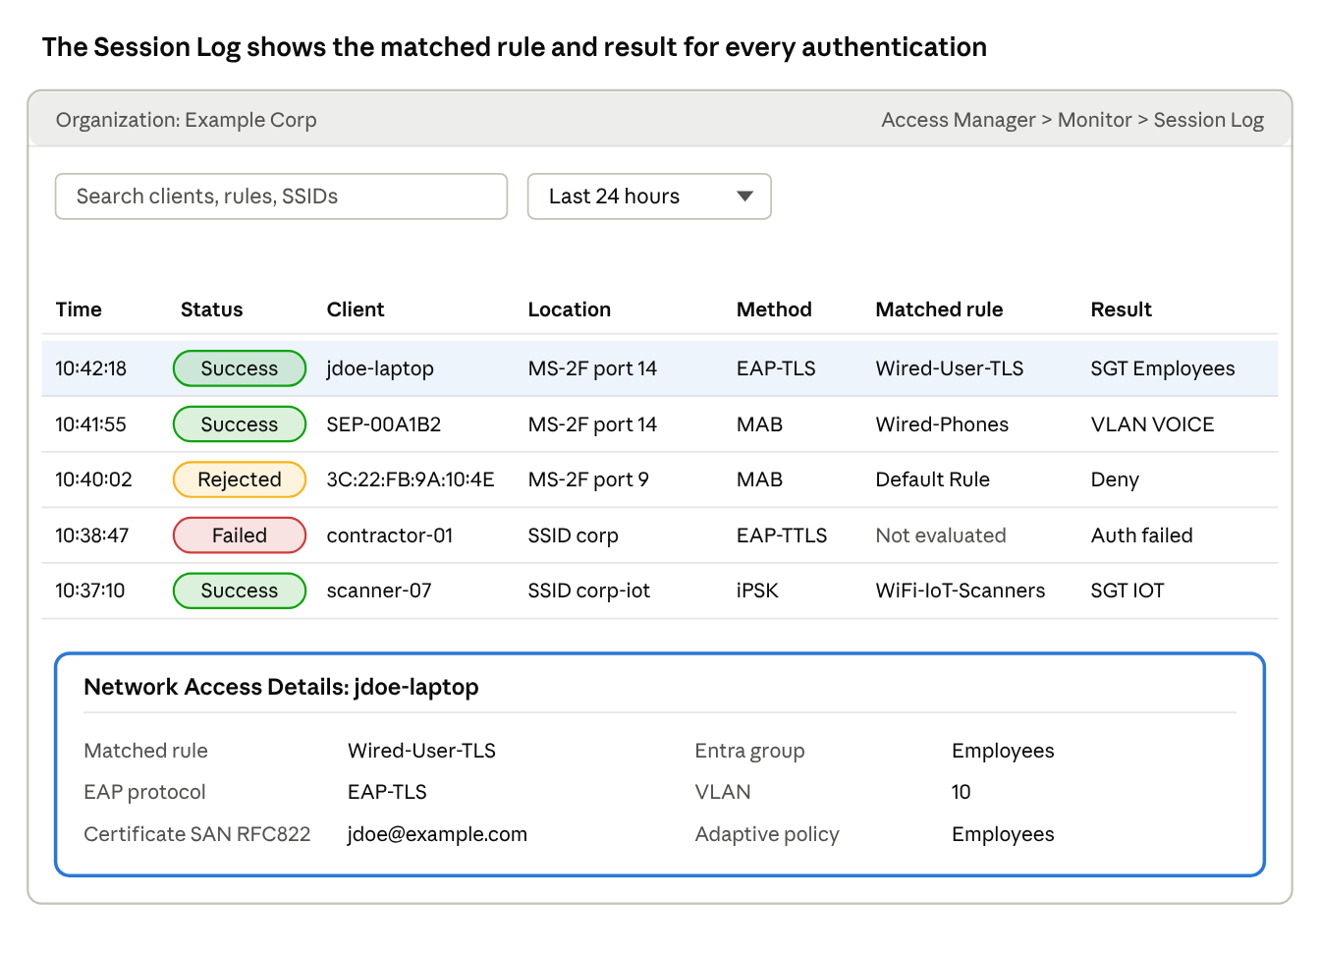Image resolution: width=1320 pixels, height=957 pixels.
Task: Select the Session Log breadcrumb
Action: point(1208,120)
